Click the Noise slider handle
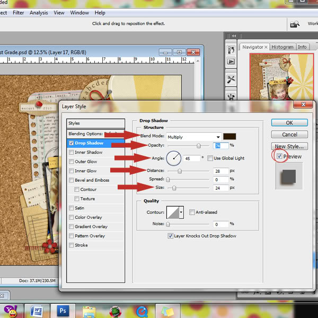This screenshot has width=318, height=318. (168, 224)
